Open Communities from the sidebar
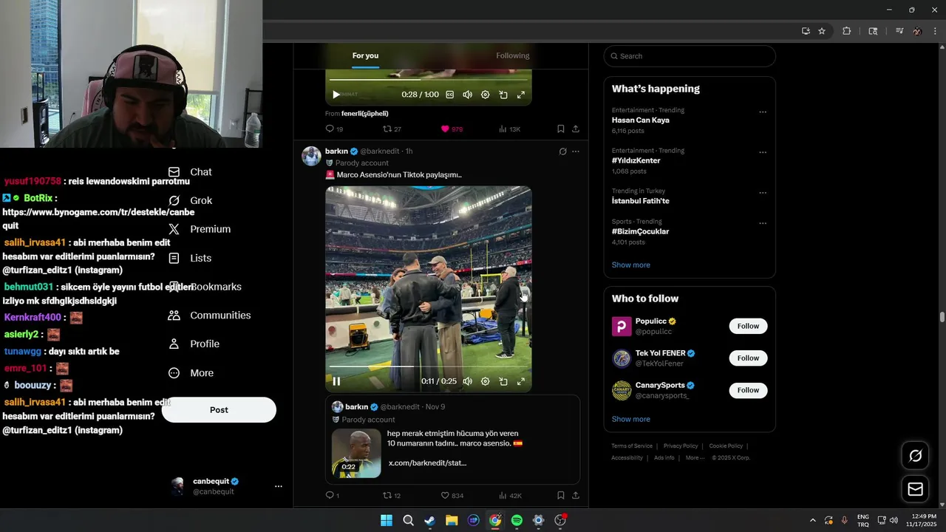The height and width of the screenshot is (532, 946). (209, 316)
